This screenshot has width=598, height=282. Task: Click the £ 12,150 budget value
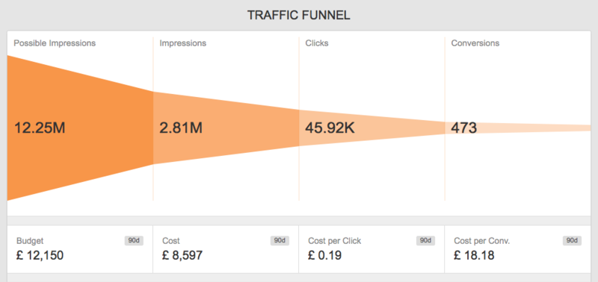tap(40, 255)
